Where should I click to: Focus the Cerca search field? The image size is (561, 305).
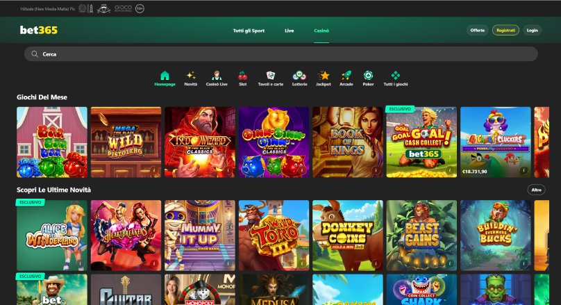(x=281, y=54)
